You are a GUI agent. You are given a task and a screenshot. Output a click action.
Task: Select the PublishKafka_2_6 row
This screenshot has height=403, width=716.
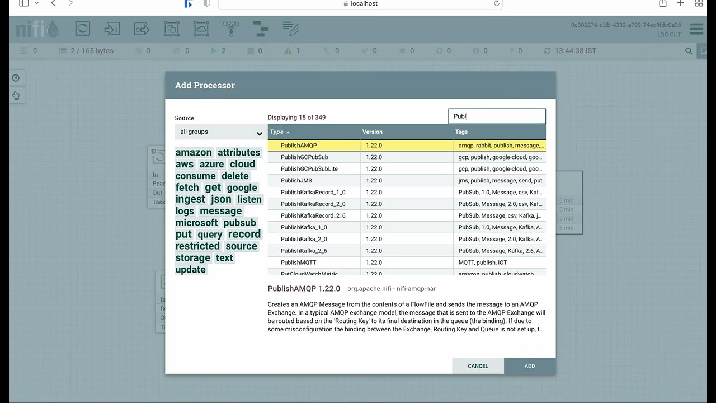pos(407,251)
